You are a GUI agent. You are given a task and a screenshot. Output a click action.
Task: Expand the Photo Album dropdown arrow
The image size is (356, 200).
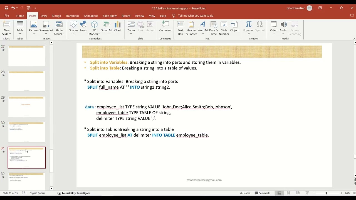tap(63, 34)
